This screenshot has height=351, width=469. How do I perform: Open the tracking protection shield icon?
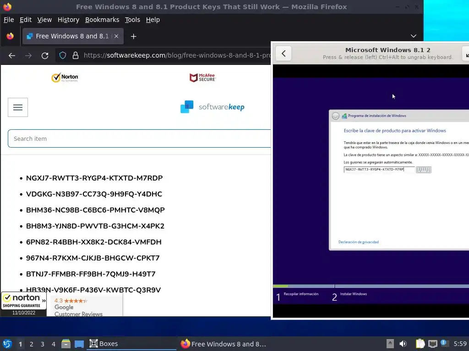click(62, 55)
